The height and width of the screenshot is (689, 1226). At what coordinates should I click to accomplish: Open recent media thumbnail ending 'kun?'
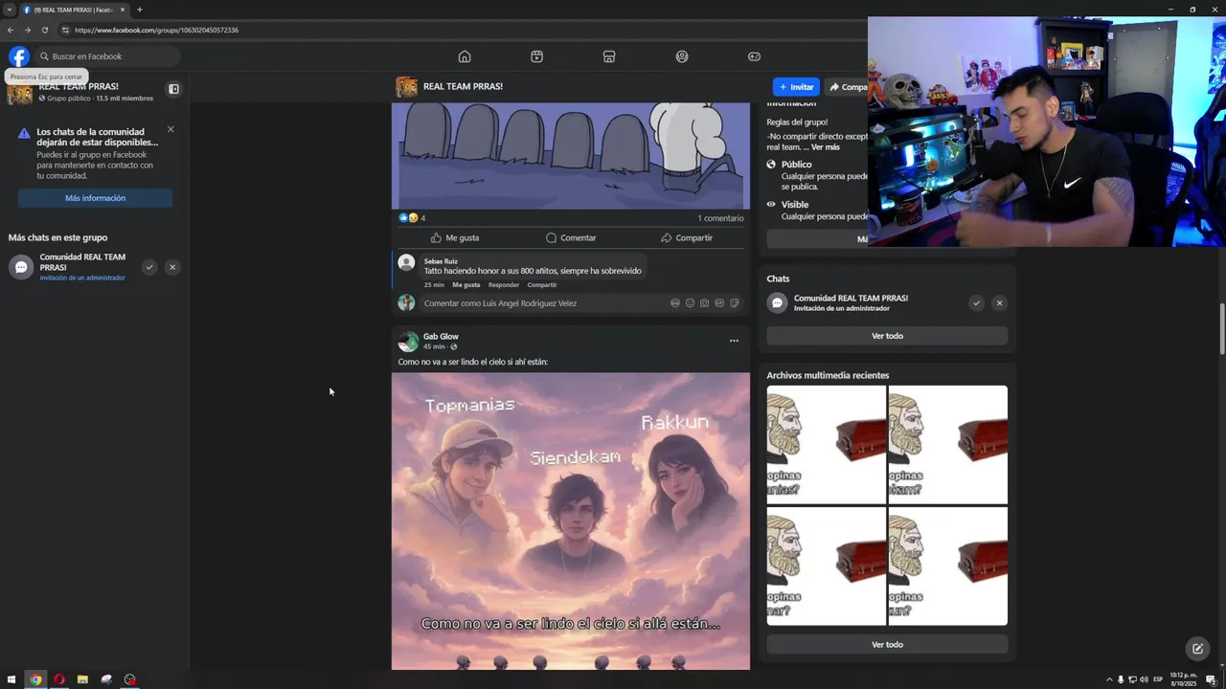[948, 566]
